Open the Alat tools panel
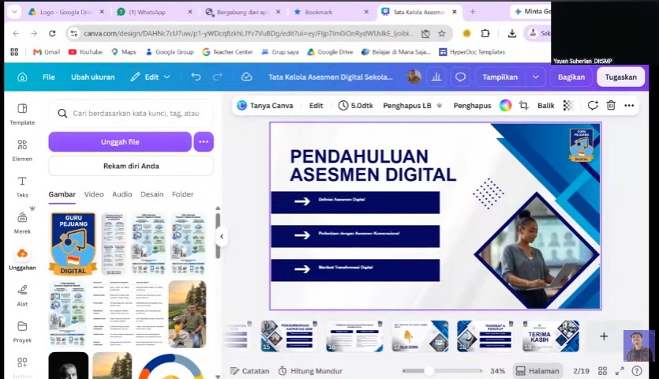Screen dimensions: 659x379 click(x=22, y=295)
